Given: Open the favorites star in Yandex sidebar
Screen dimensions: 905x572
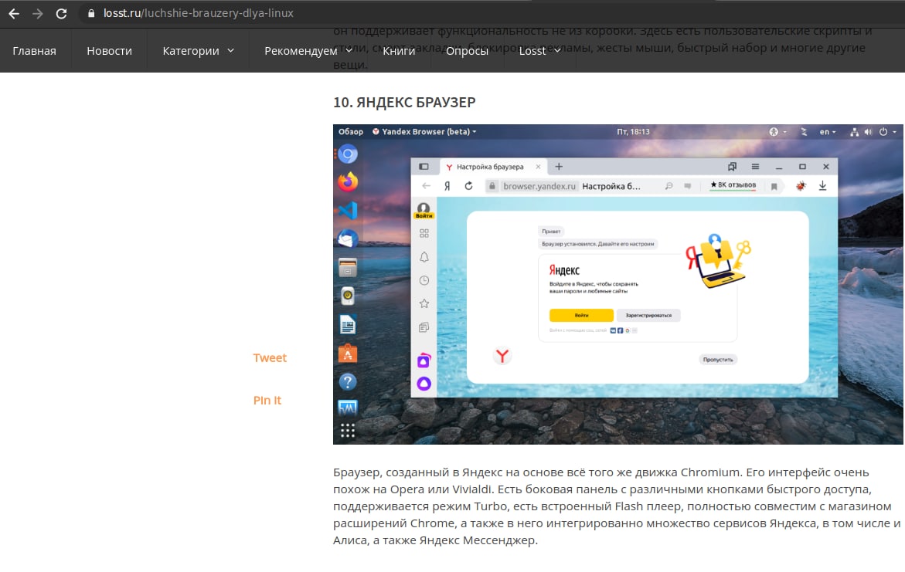Looking at the screenshot, I should click(x=424, y=303).
